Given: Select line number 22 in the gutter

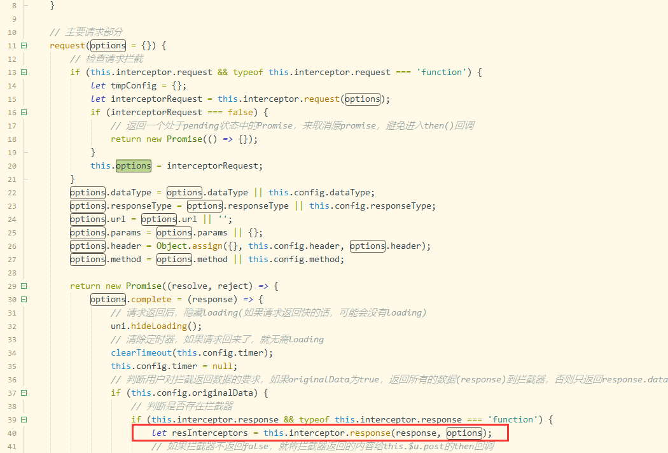Looking at the screenshot, I should [x=13, y=193].
